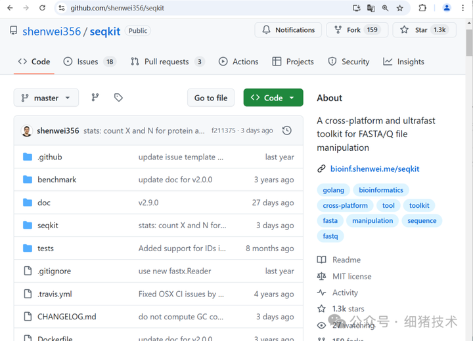
Task: Open the Pull requests tab
Action: point(167,62)
